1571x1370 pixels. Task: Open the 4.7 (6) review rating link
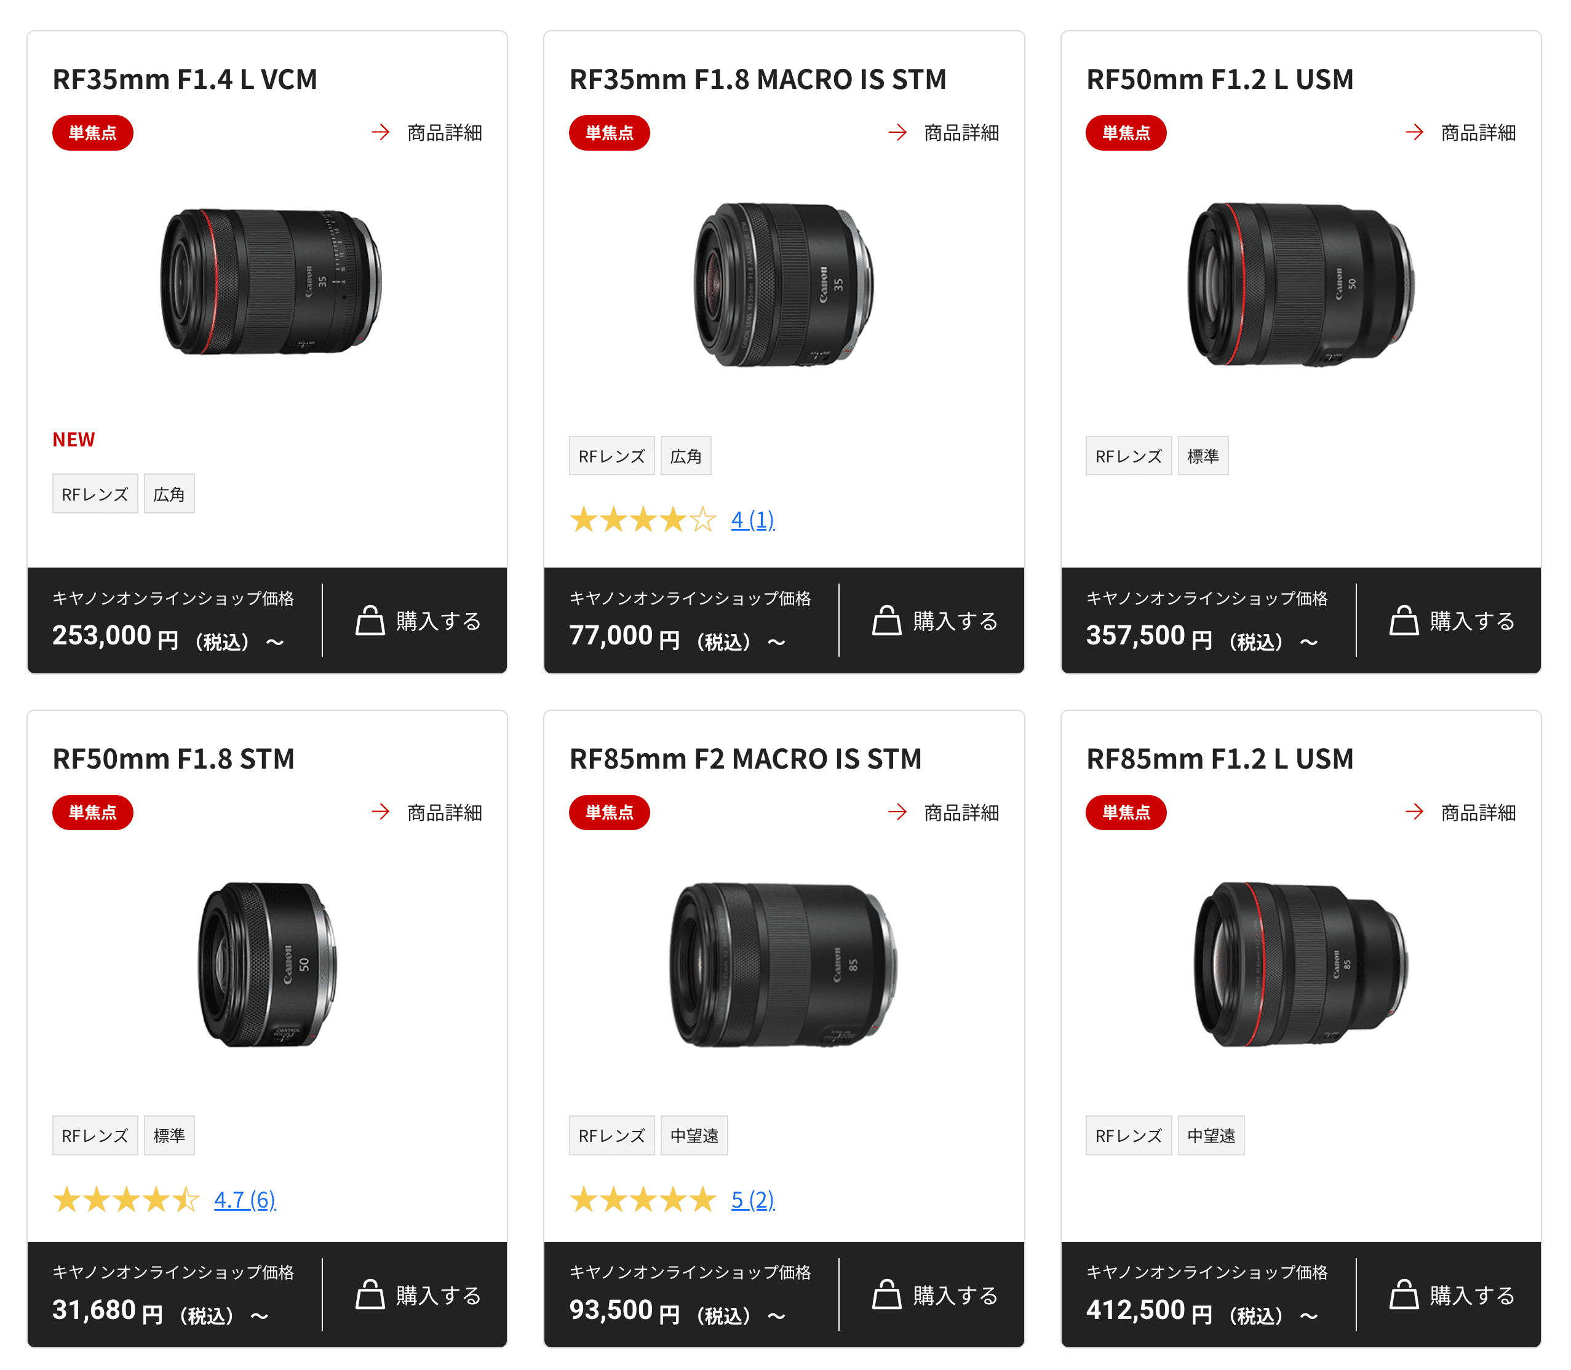pos(245,1200)
